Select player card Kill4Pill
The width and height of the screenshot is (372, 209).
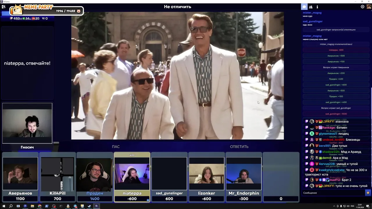click(x=58, y=177)
